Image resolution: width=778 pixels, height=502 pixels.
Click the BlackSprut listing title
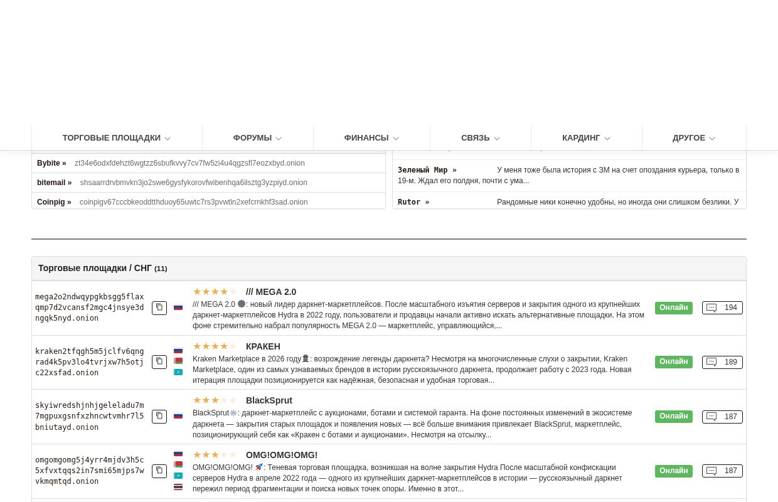coord(269,400)
